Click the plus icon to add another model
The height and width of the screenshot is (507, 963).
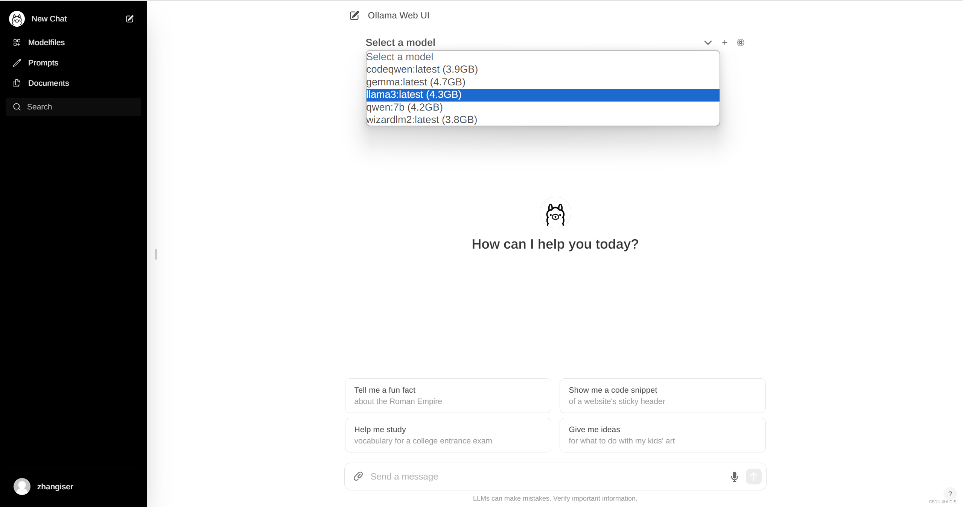724,43
